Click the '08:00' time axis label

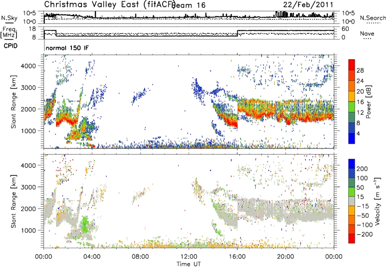click(x=140, y=257)
